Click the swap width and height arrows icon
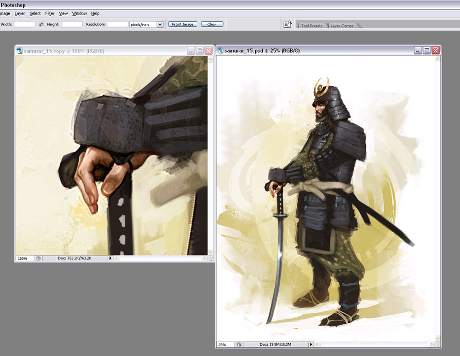Viewport: 460px width, 356px height. 41,24
